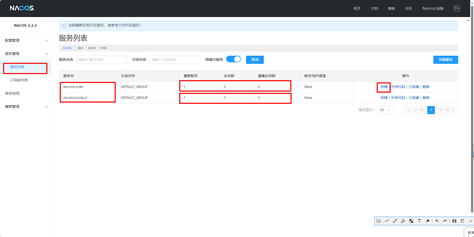Go to 首页 in the top navigation

(357, 8)
